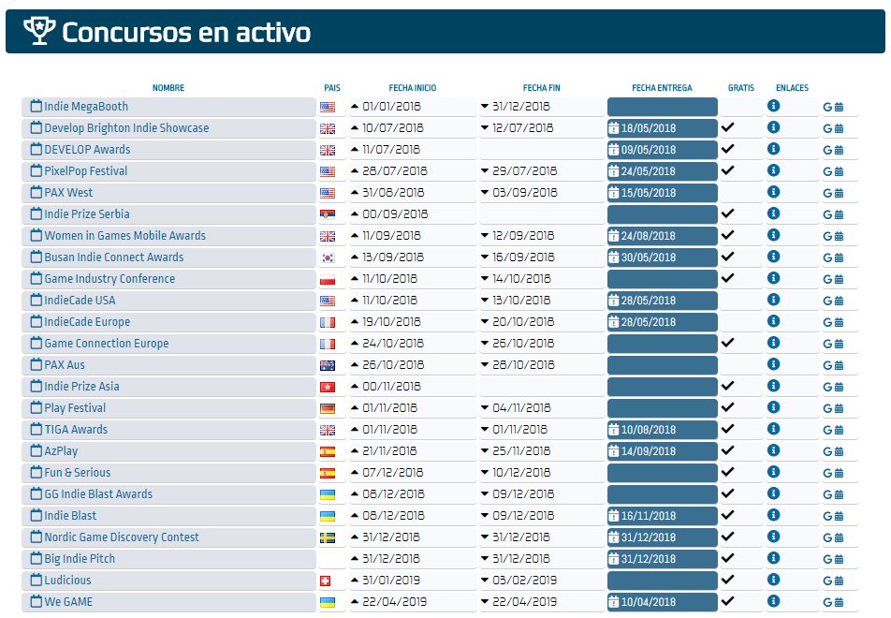Open info icon for Indie Prize Asia
Screen dimensions: 891x618
coord(773,386)
